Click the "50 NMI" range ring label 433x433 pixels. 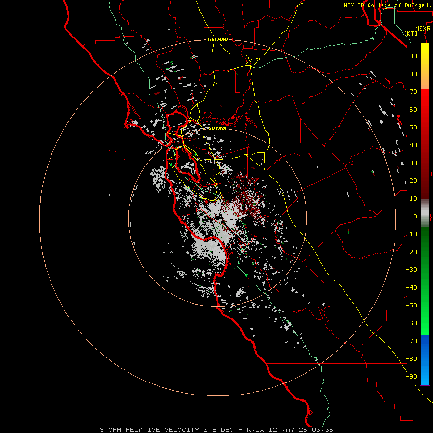point(217,128)
